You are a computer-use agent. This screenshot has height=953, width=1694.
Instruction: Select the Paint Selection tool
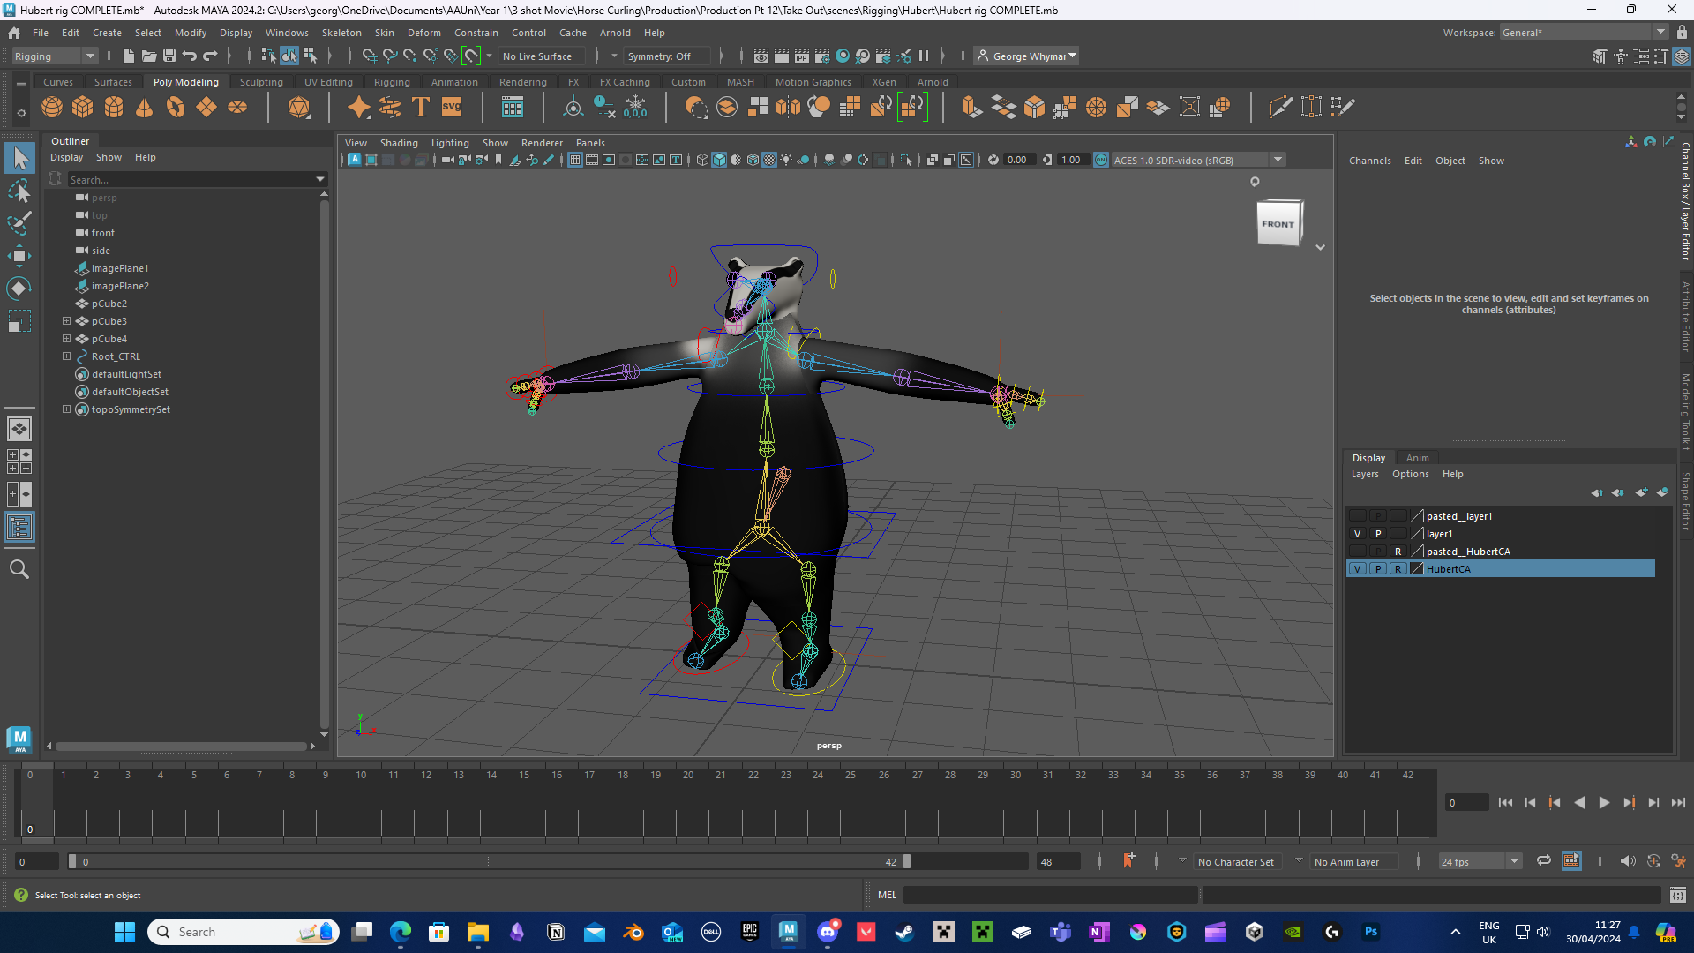coord(19,223)
